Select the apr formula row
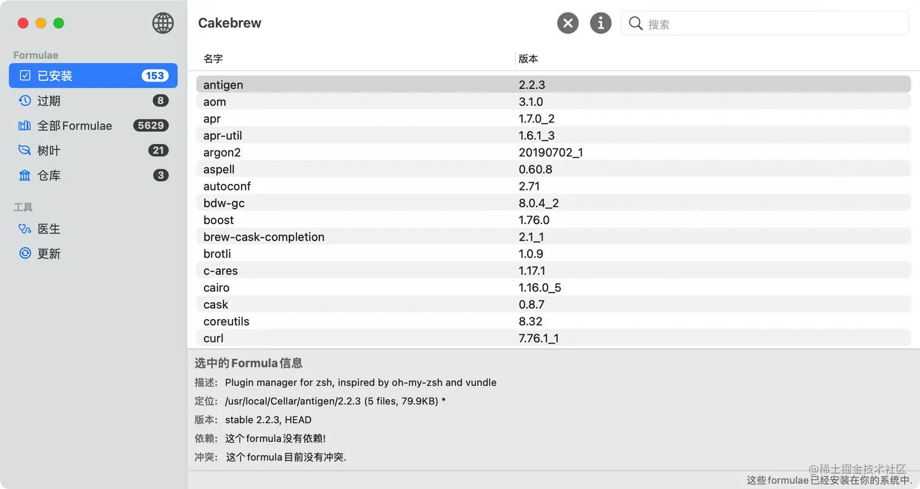 [554, 119]
